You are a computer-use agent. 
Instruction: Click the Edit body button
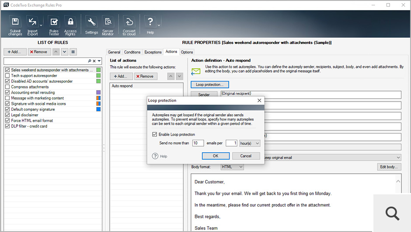[389, 167]
